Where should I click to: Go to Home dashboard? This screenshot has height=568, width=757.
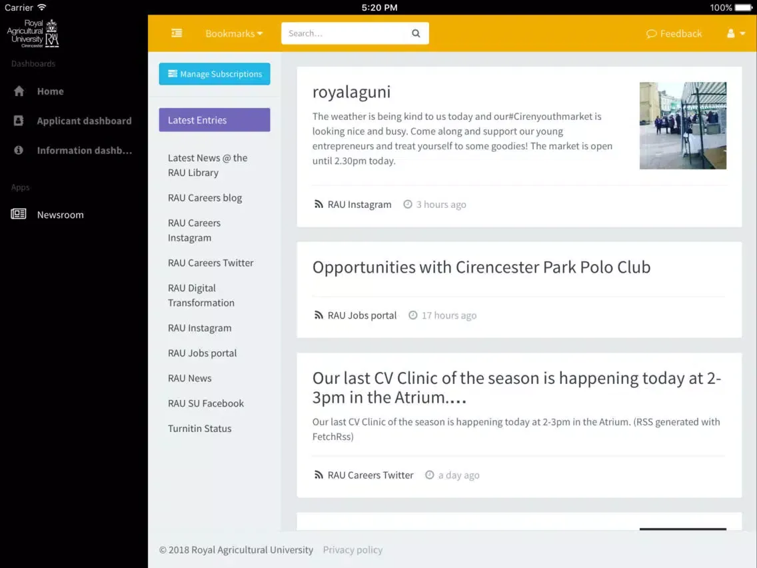point(50,91)
